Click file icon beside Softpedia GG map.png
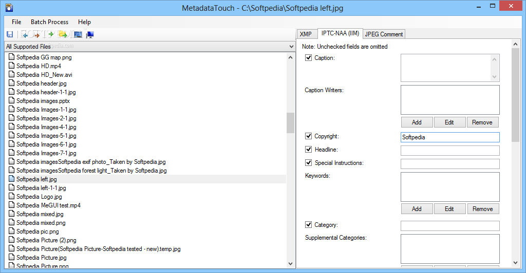This screenshot has height=273, width=526. pyautogui.click(x=12, y=57)
